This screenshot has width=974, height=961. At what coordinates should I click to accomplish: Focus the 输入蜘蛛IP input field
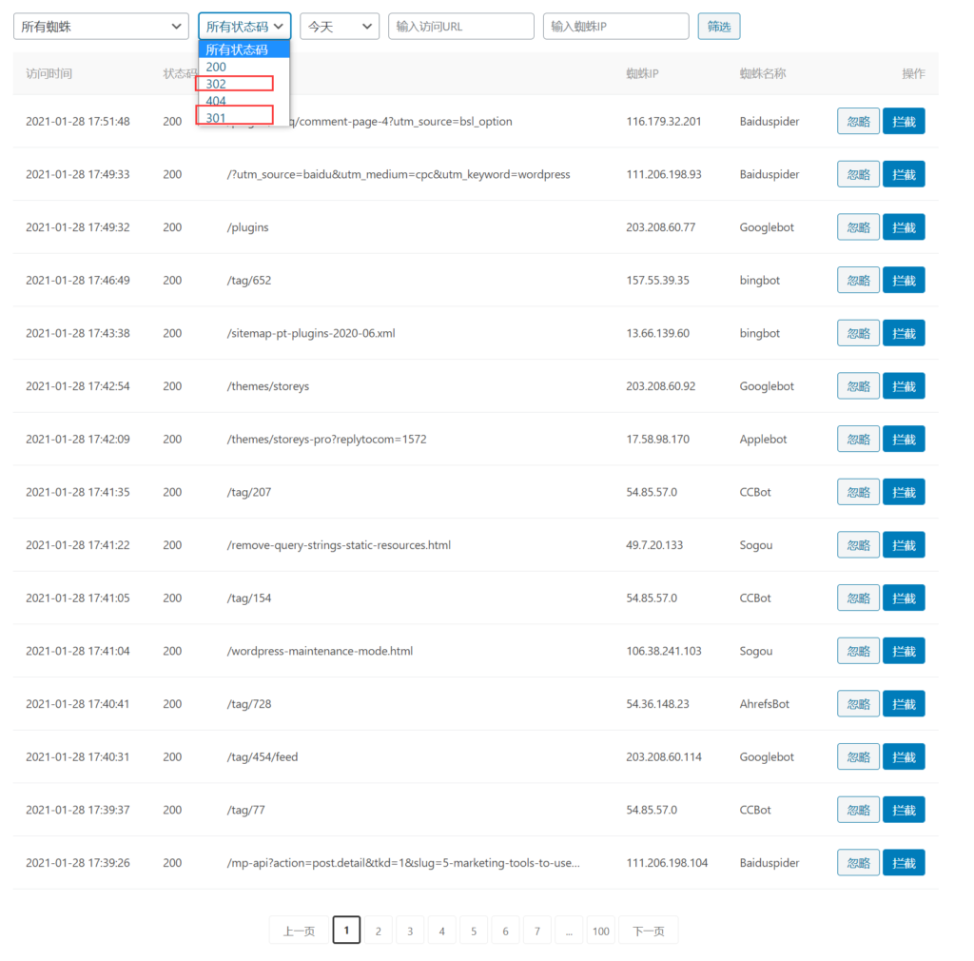[x=615, y=27]
